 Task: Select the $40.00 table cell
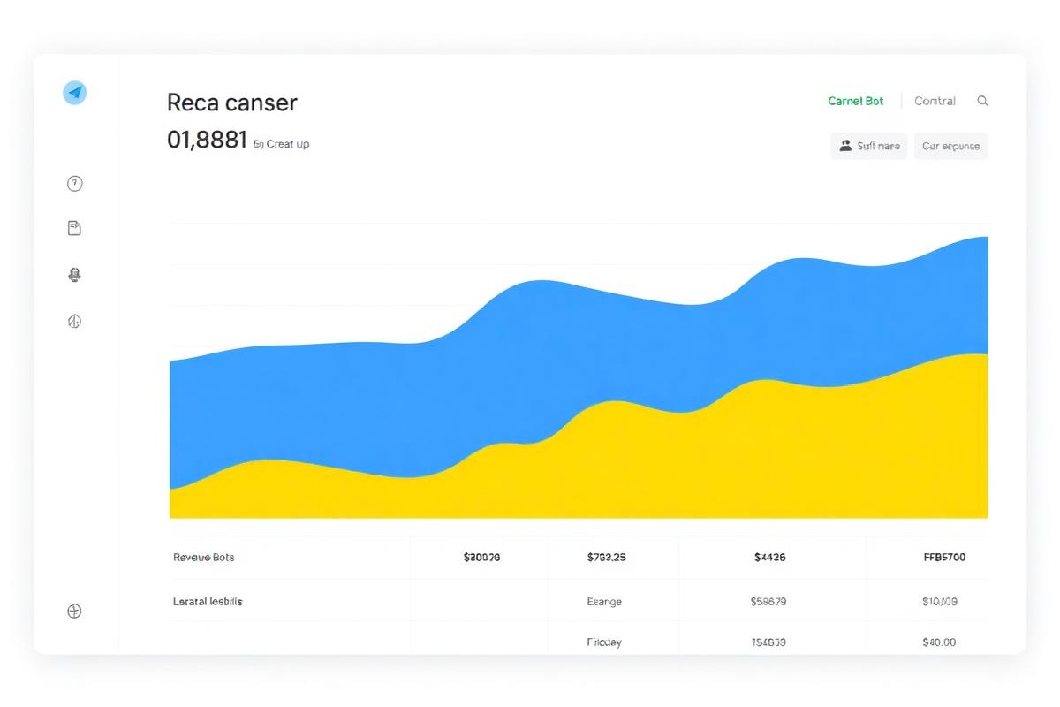pyautogui.click(x=938, y=642)
